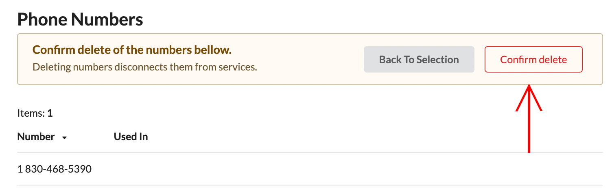The width and height of the screenshot is (612, 190).
Task: Click the word 'bellow' in the warning title
Action: coord(214,50)
